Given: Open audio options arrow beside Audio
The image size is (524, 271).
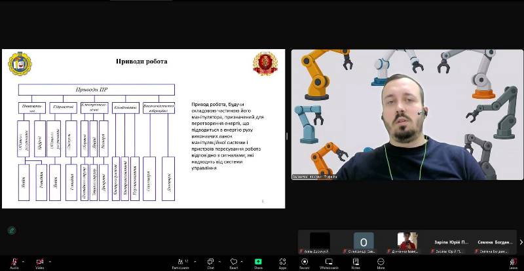Looking at the screenshot, I should click(23, 262).
